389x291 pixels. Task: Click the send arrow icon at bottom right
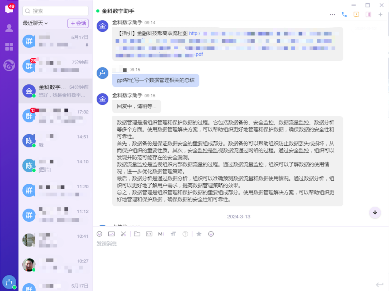coord(380,285)
